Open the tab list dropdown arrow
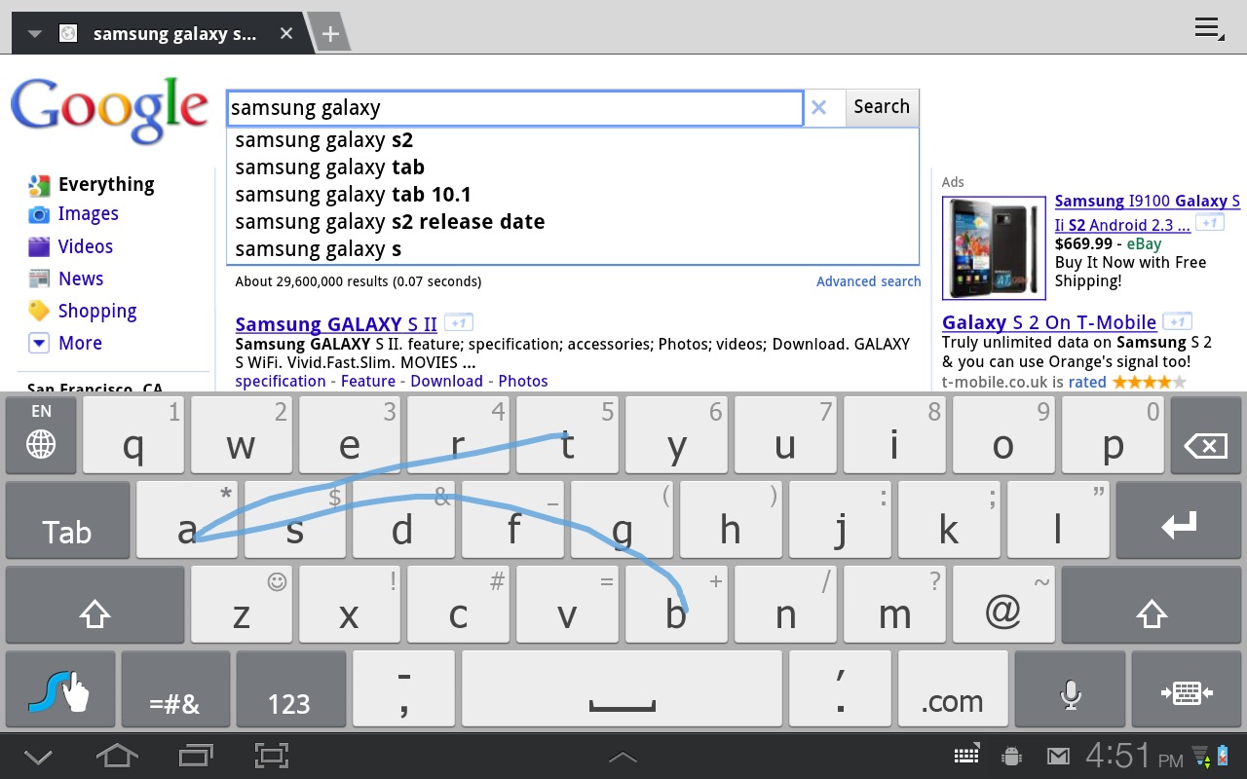Screen dimensions: 1247x779 point(35,34)
